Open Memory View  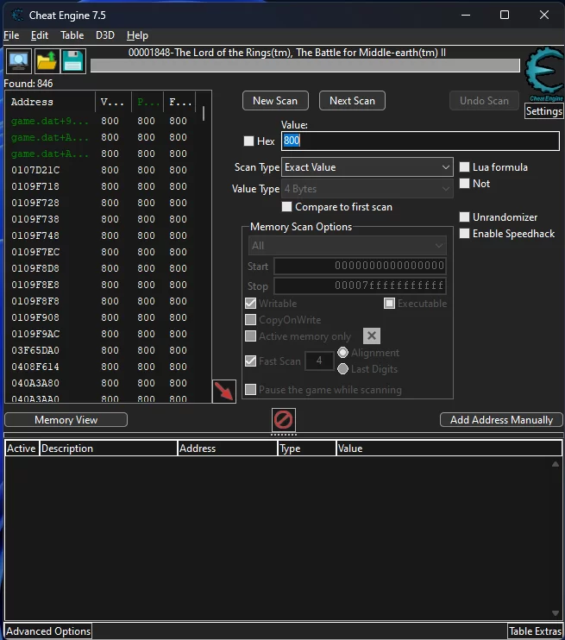point(66,420)
